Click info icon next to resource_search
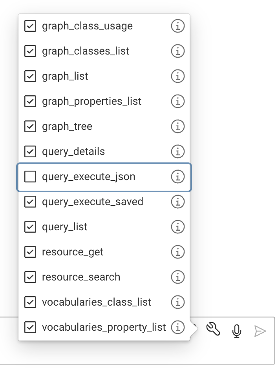 (x=177, y=277)
